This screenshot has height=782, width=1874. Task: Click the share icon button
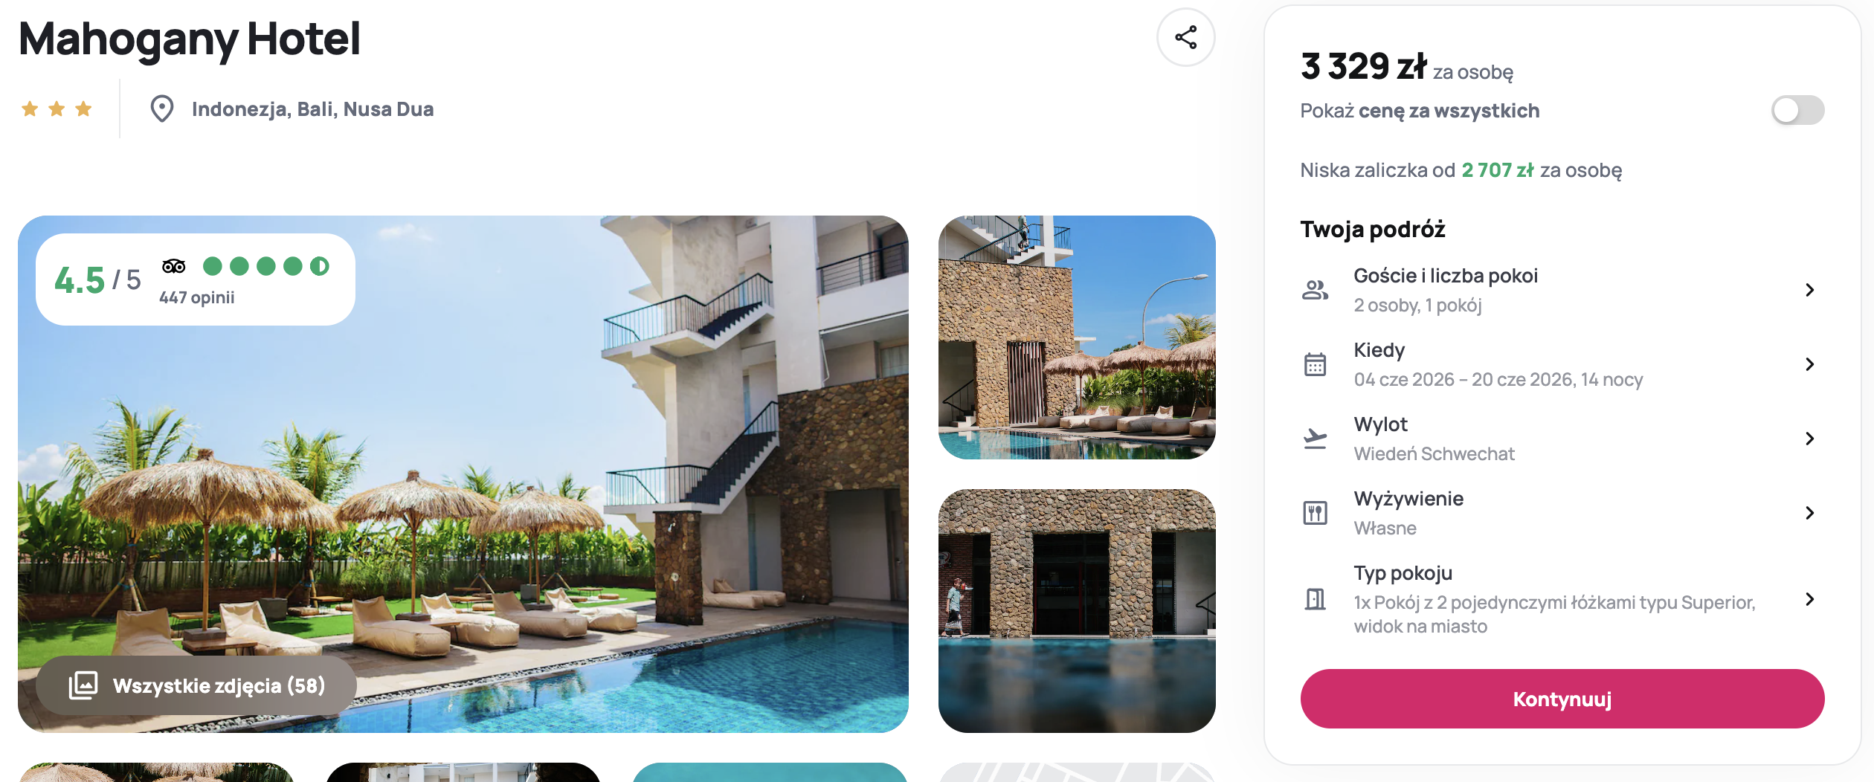point(1185,37)
